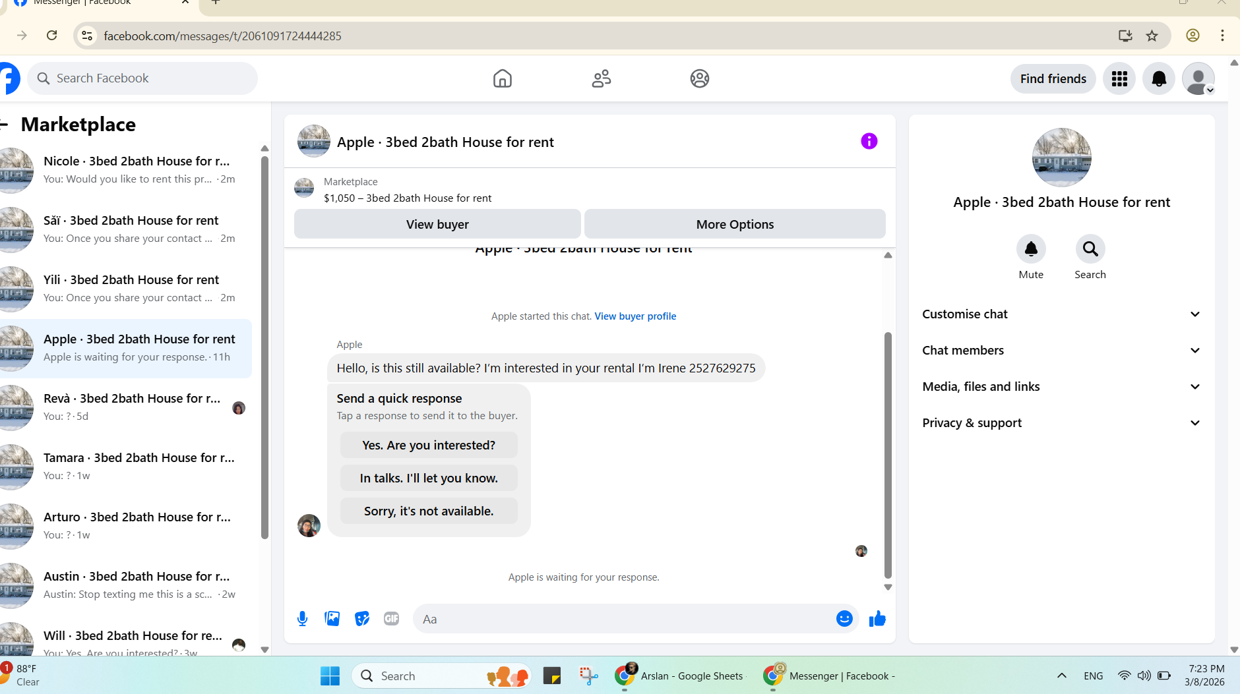Open the Windows Start menu
This screenshot has height=694, width=1240.
(330, 676)
